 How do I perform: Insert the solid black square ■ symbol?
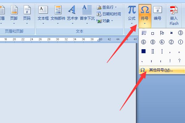(143, 51)
